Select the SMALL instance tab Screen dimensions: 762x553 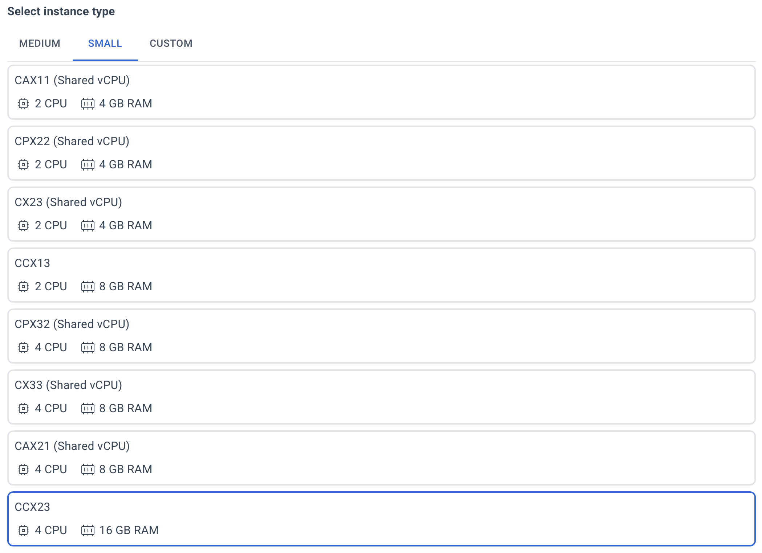[x=105, y=44]
